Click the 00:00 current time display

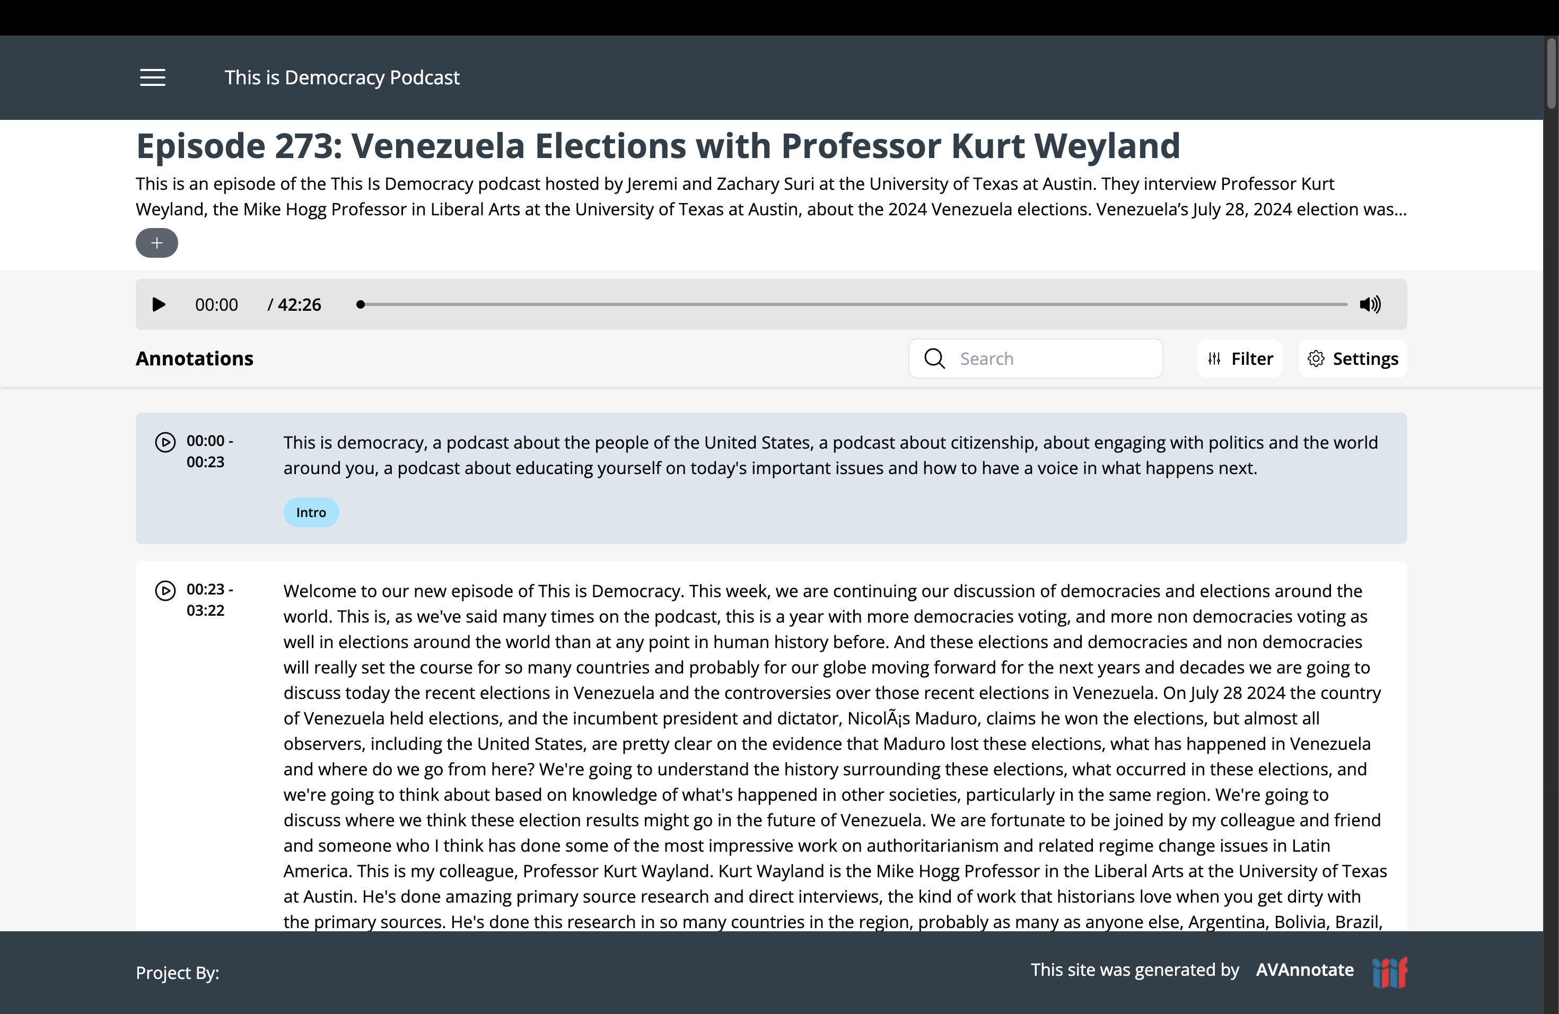tap(216, 304)
